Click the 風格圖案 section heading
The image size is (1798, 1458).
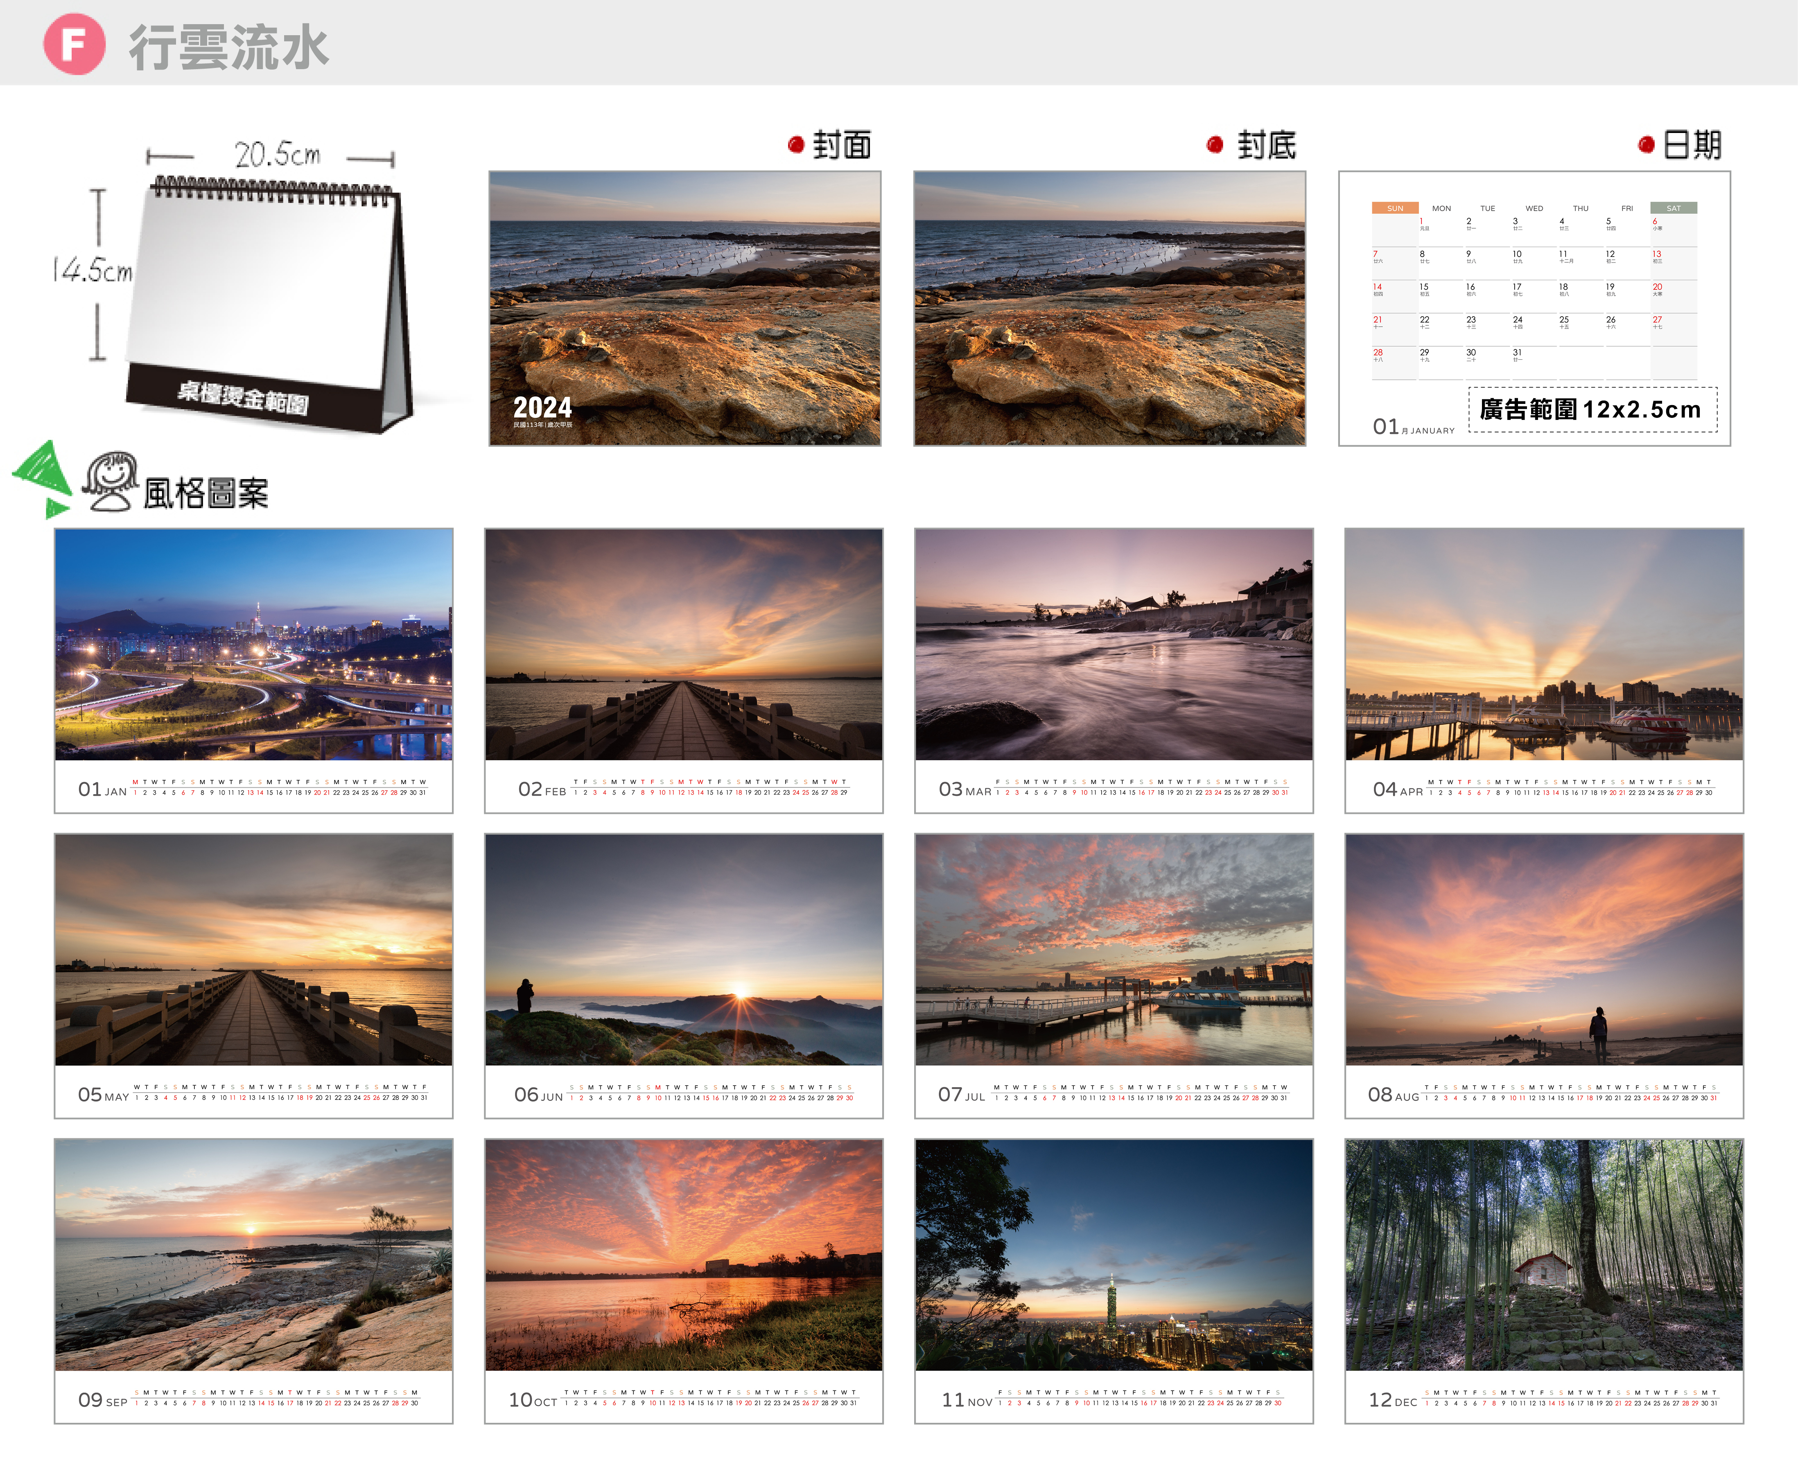[x=206, y=494]
